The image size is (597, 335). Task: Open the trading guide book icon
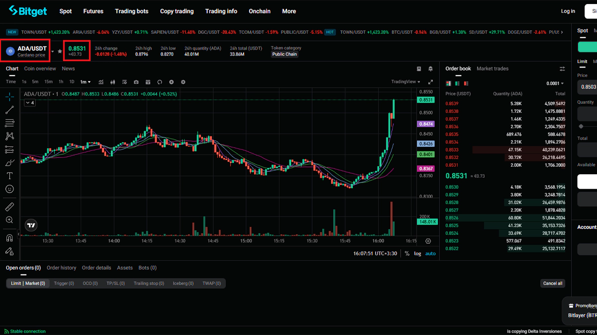coord(419,69)
